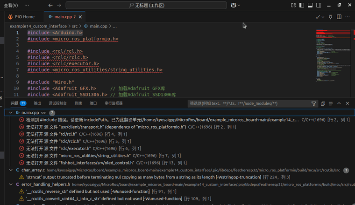Click the src breadcrumb
Screen dimensions: 355x205
click(75, 26)
